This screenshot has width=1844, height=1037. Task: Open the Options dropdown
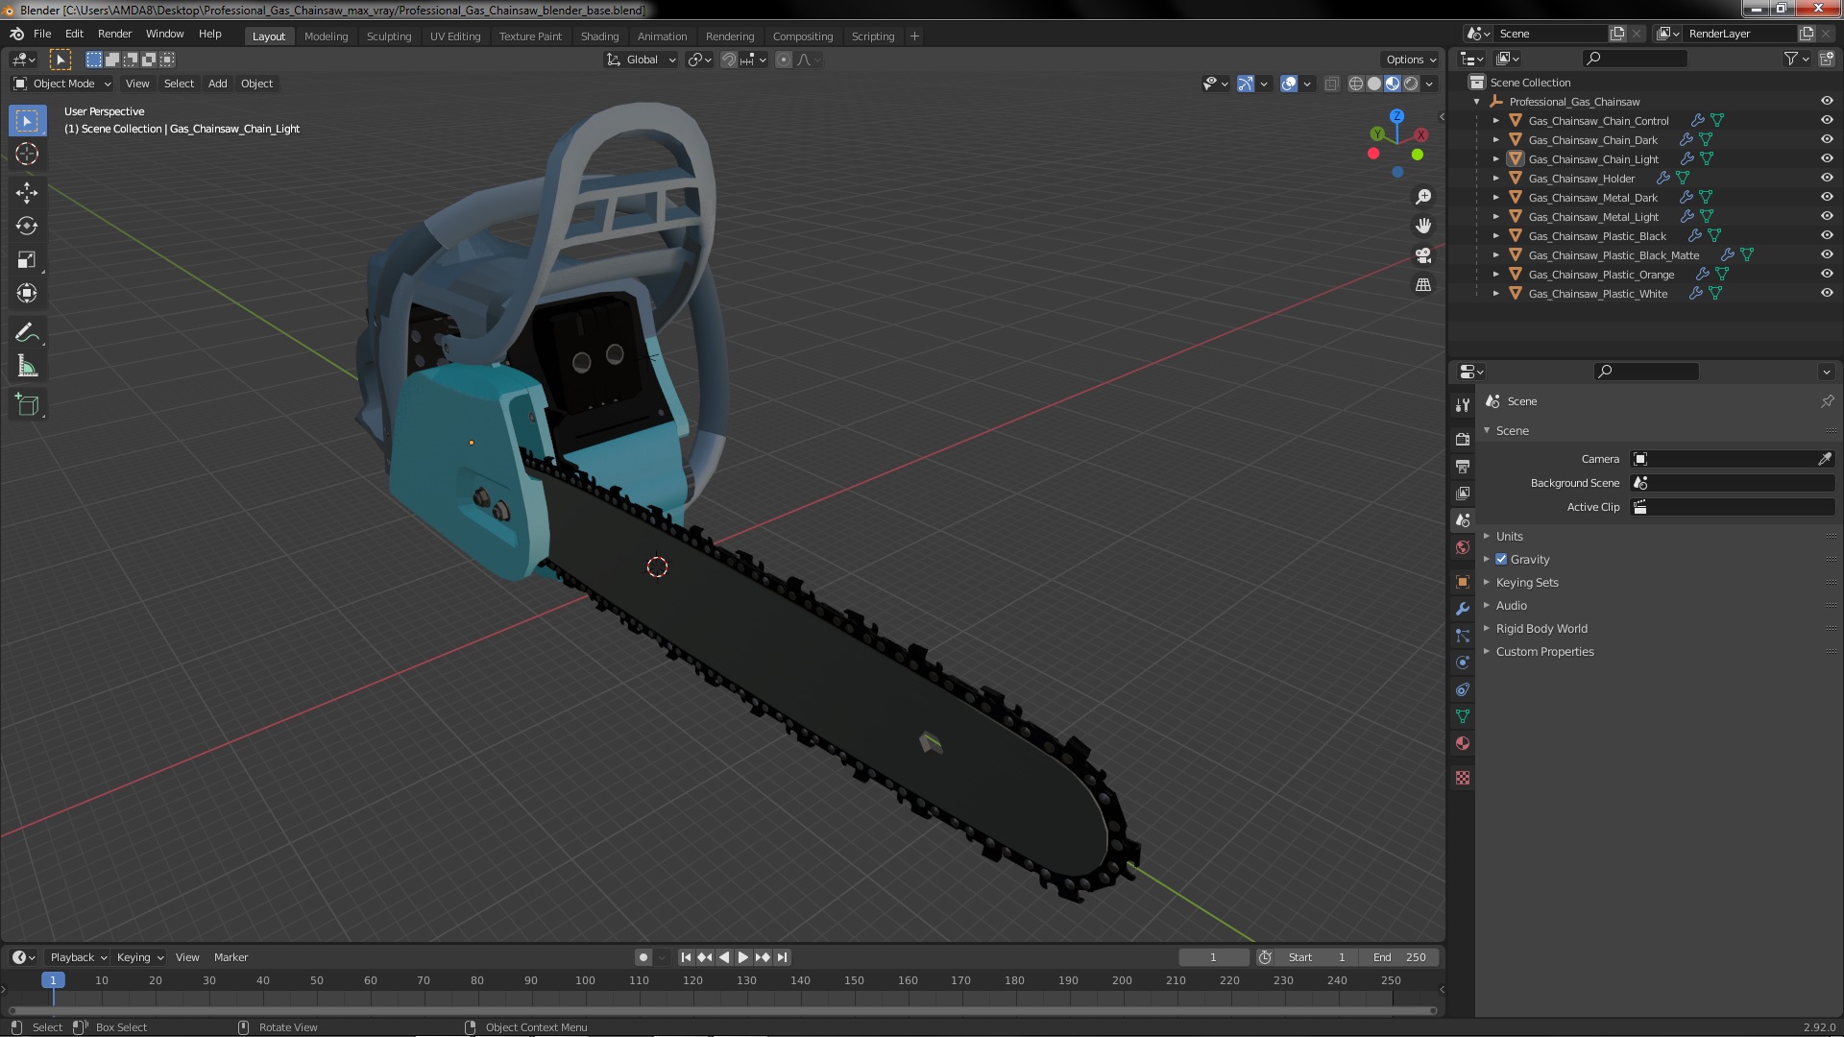[1410, 60]
